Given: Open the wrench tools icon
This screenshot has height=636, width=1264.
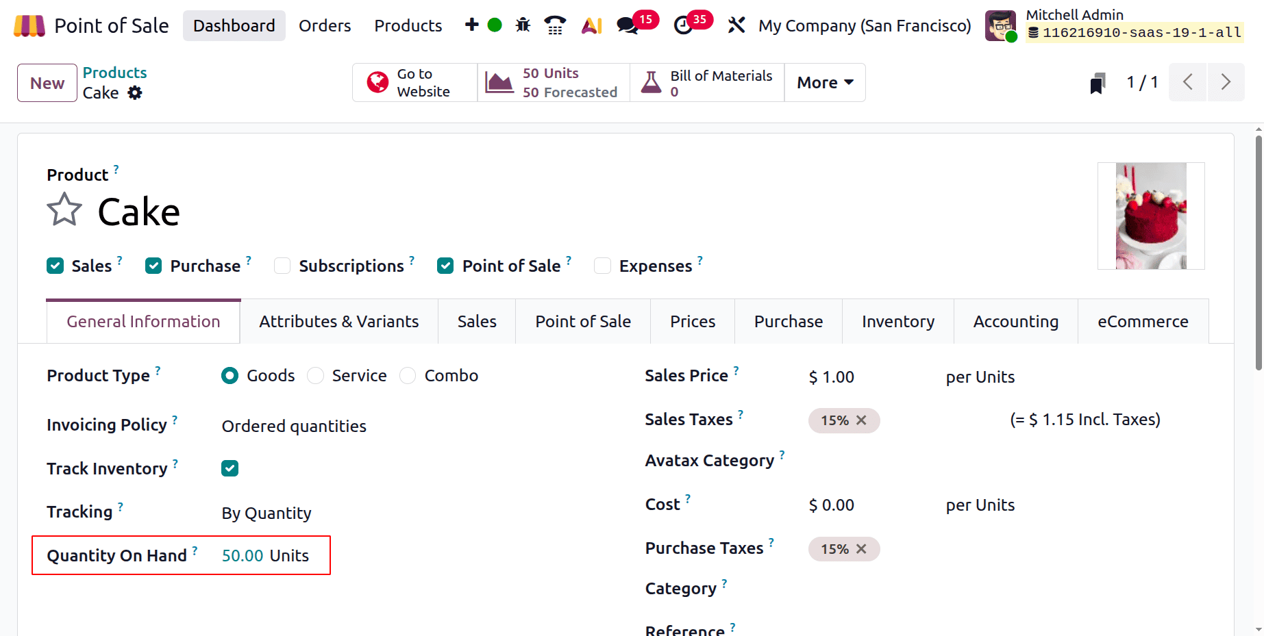Looking at the screenshot, I should coord(736,25).
